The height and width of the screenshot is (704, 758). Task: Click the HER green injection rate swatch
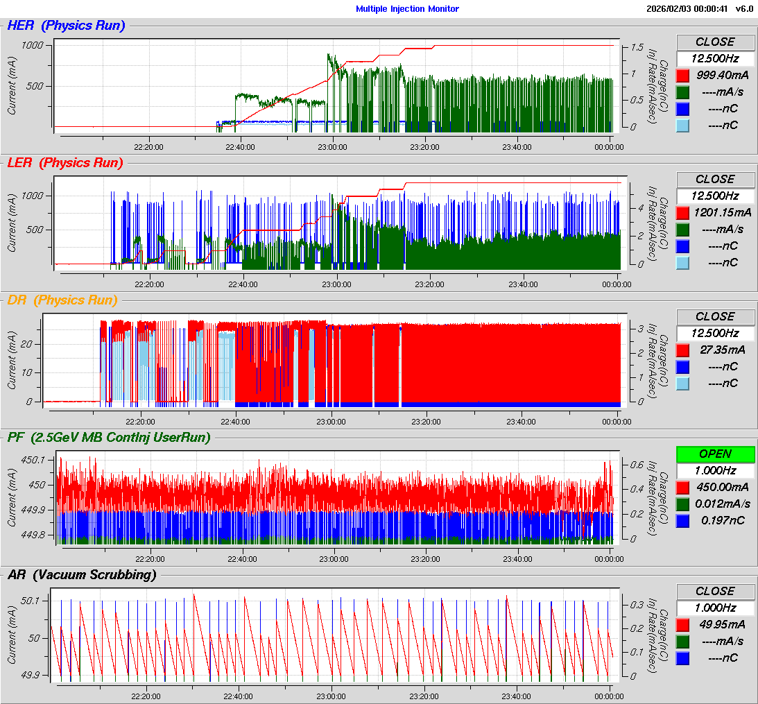(x=683, y=92)
